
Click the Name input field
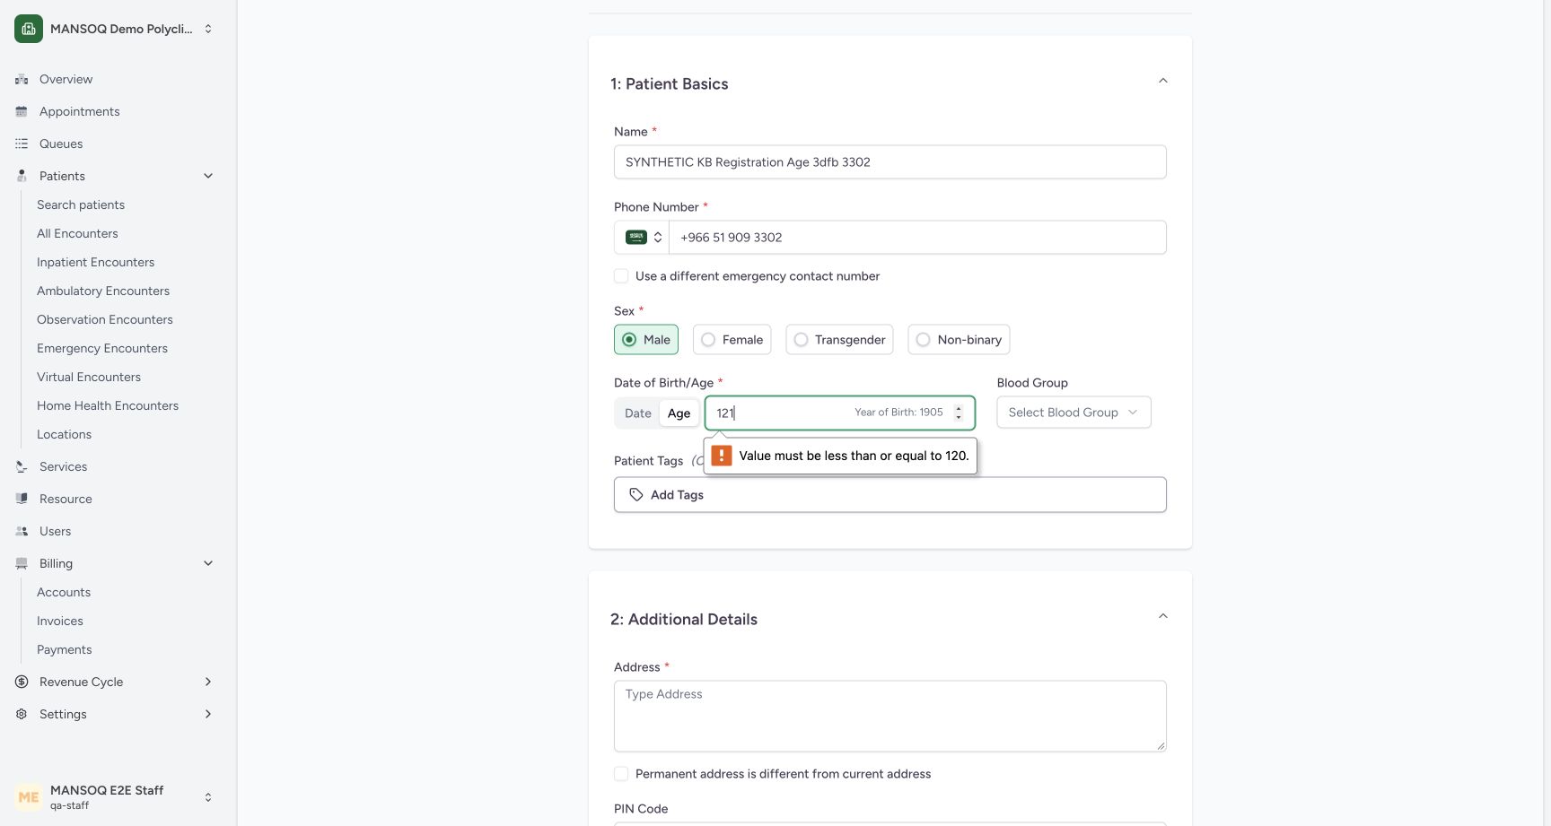[890, 162]
